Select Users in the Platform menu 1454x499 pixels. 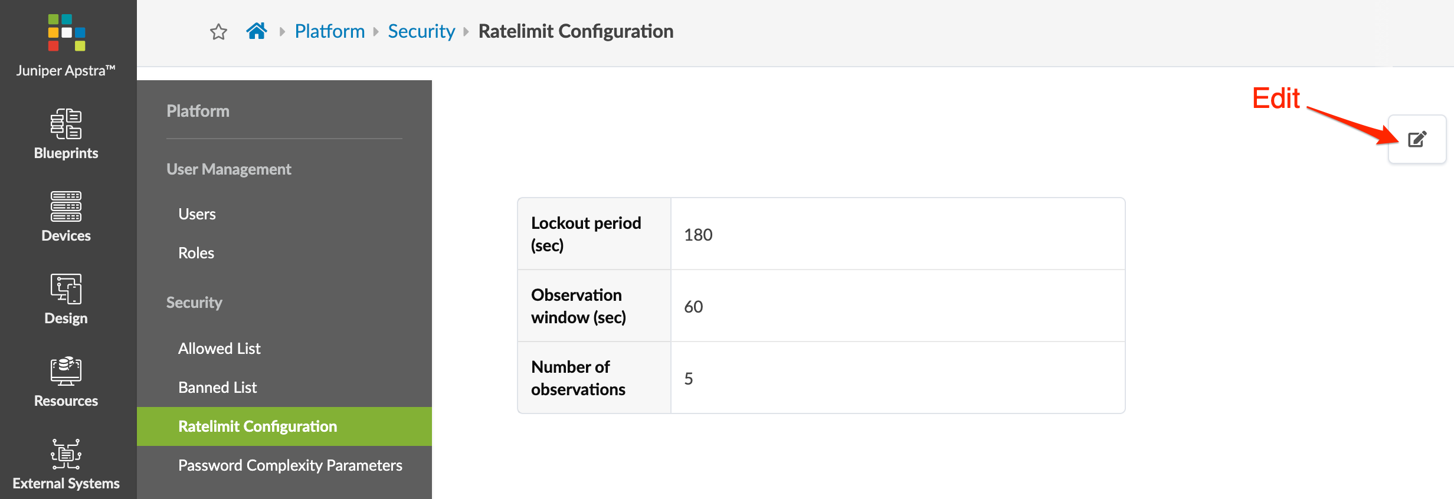197,214
